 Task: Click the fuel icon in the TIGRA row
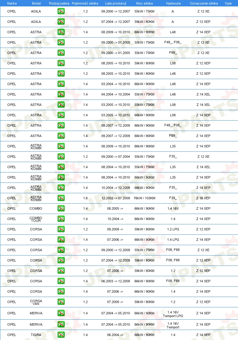(61, 335)
